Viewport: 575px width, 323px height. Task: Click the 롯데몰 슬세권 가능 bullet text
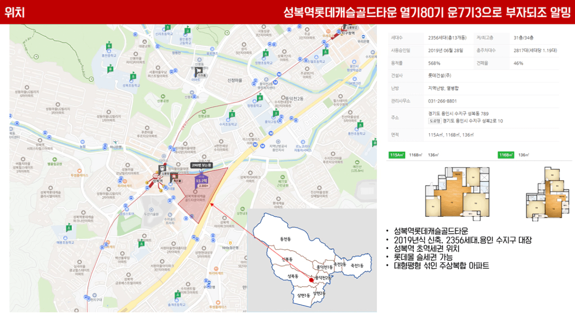[423, 257]
